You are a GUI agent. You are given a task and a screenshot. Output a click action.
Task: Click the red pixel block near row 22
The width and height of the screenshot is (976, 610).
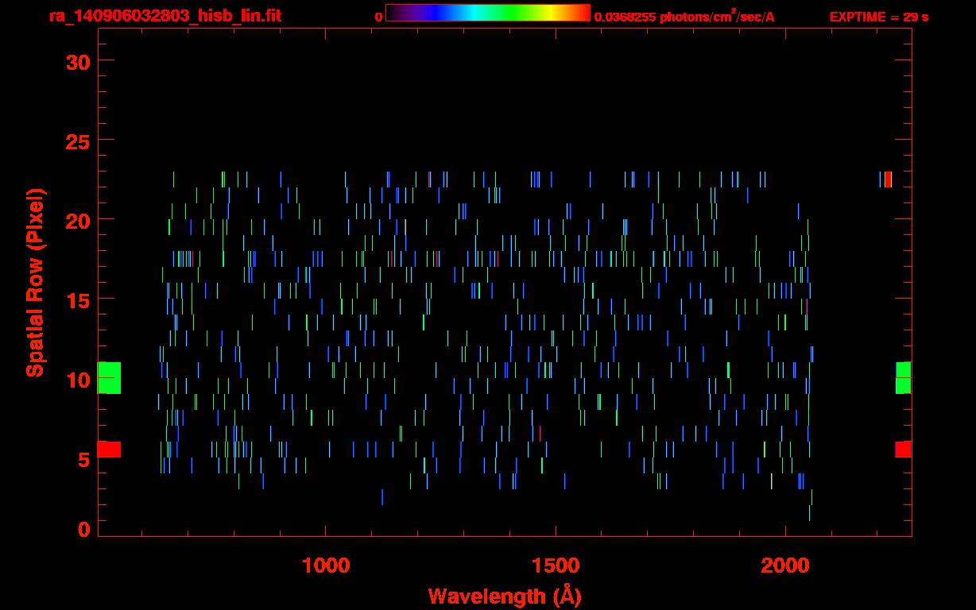(889, 180)
